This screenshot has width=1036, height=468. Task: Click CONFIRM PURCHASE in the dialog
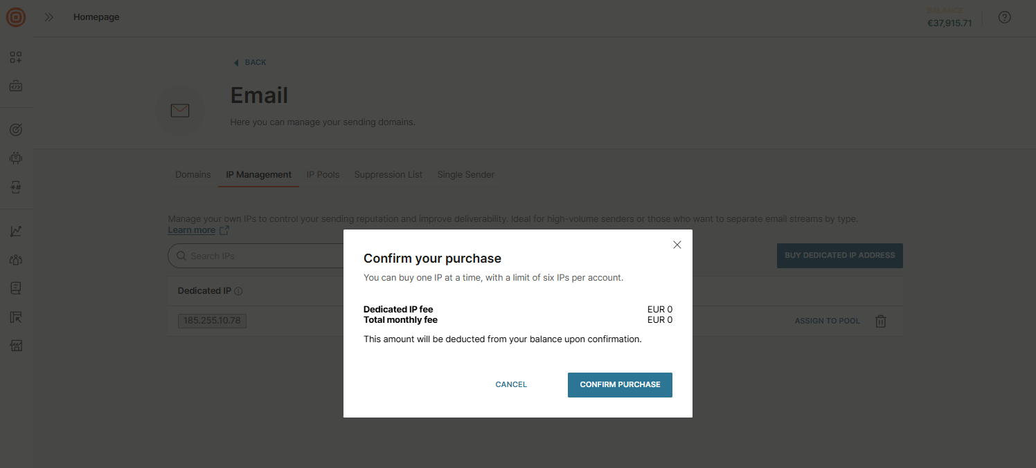pos(619,384)
